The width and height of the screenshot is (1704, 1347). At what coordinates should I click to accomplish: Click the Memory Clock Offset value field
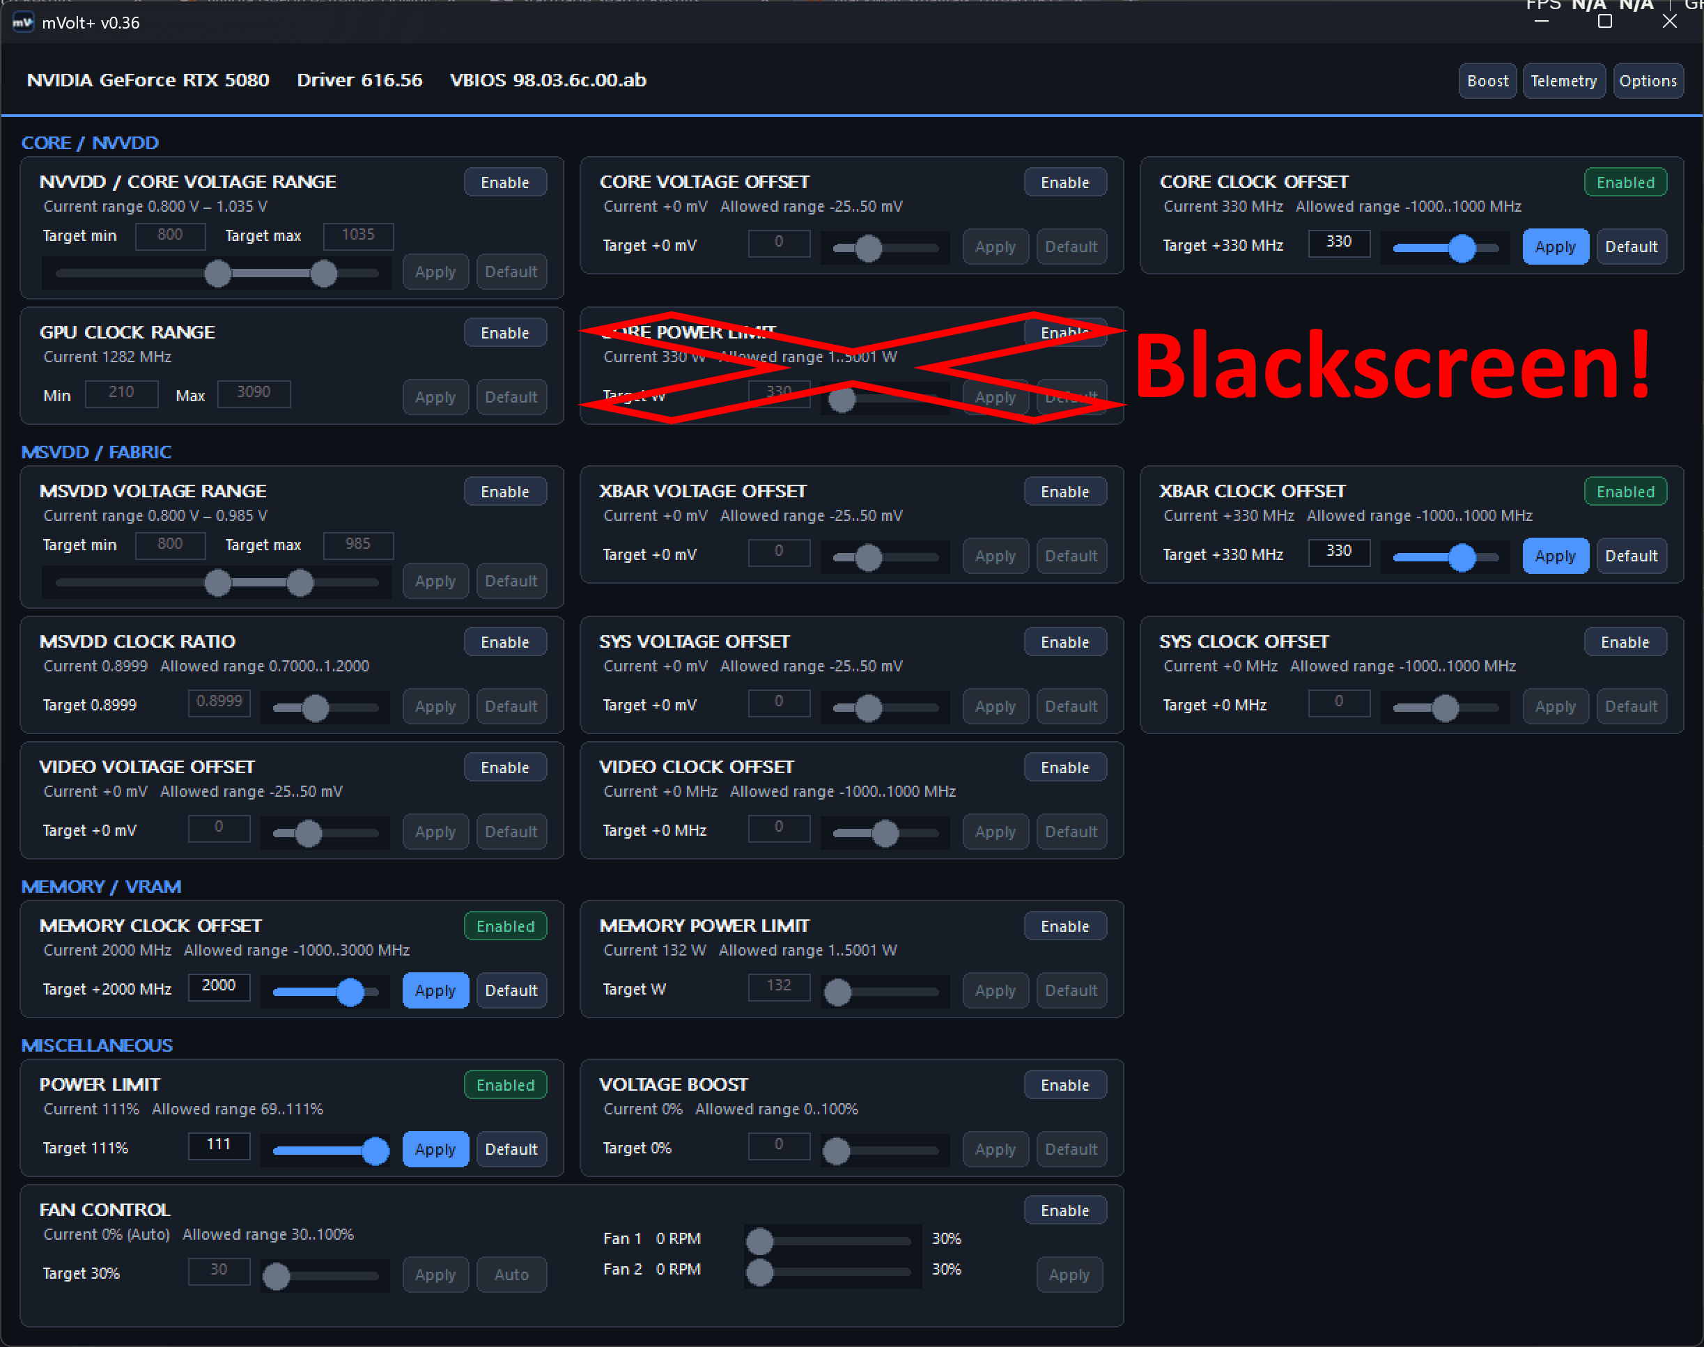[x=219, y=987]
